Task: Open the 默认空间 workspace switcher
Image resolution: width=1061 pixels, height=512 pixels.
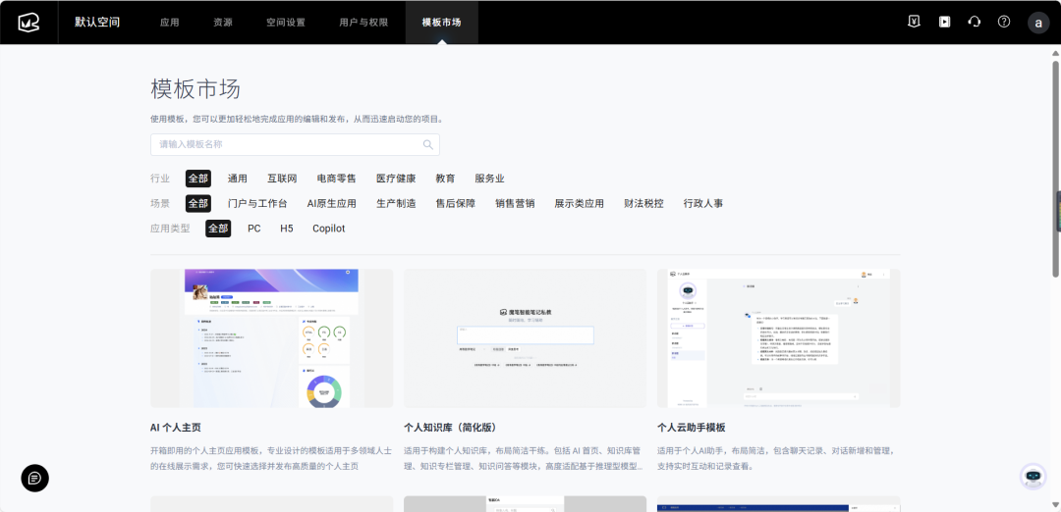Action: coord(97,22)
